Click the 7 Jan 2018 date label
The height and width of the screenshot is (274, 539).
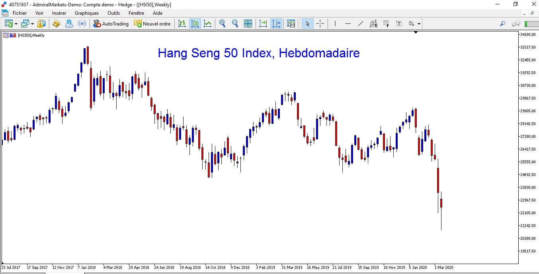[x=87, y=267]
